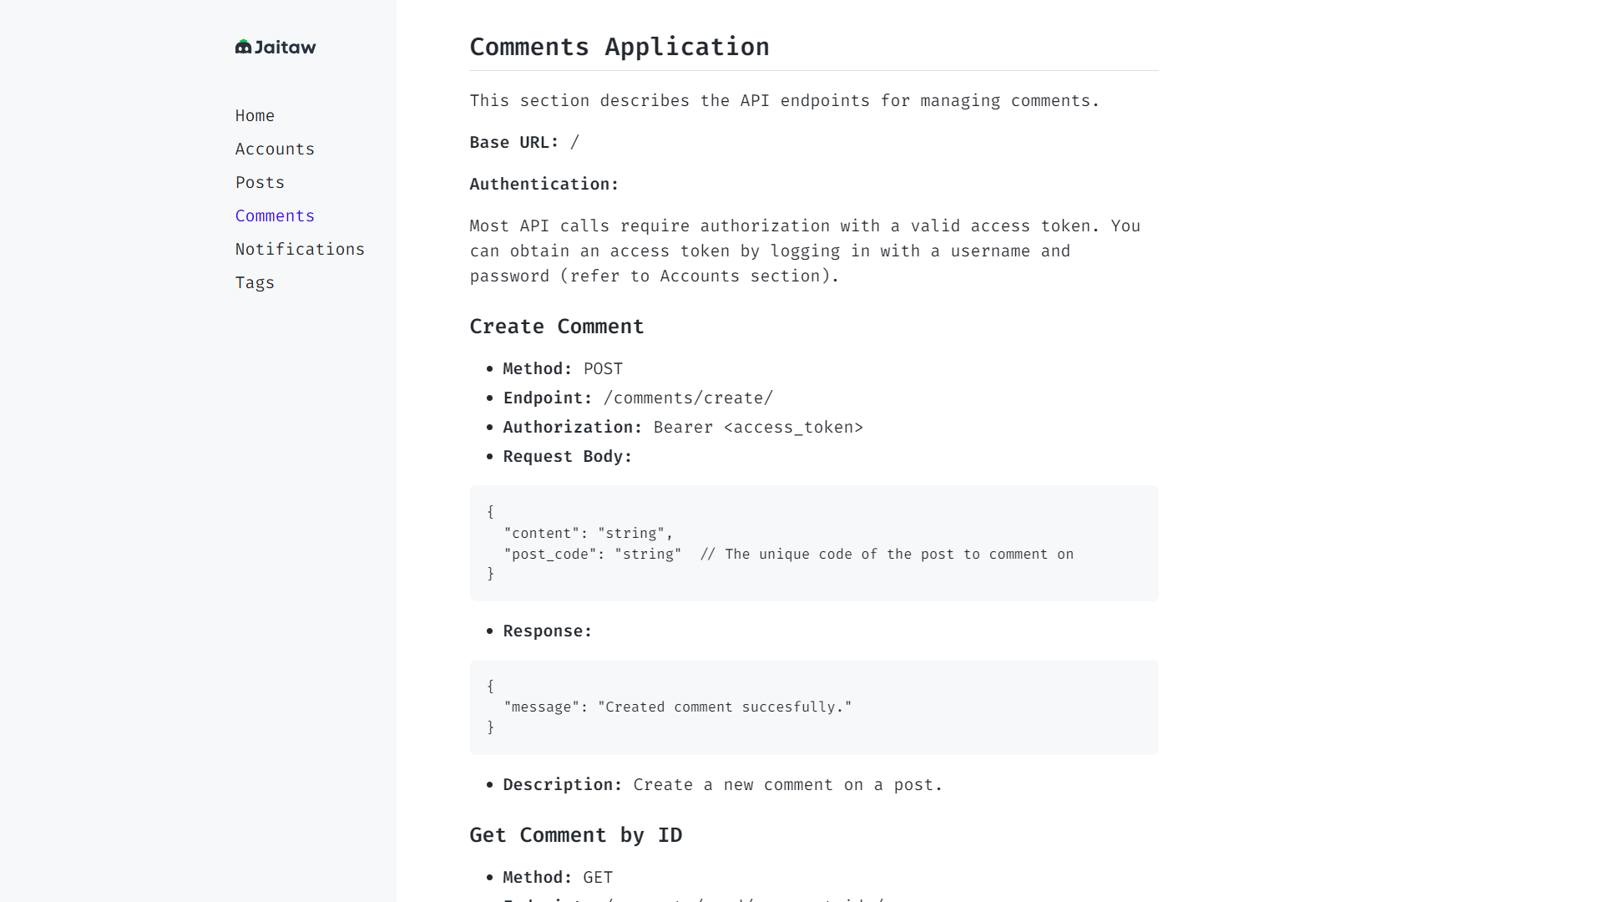Image resolution: width=1603 pixels, height=902 pixels.
Task: Click the /comments/create/ endpoint text
Action: tap(688, 398)
